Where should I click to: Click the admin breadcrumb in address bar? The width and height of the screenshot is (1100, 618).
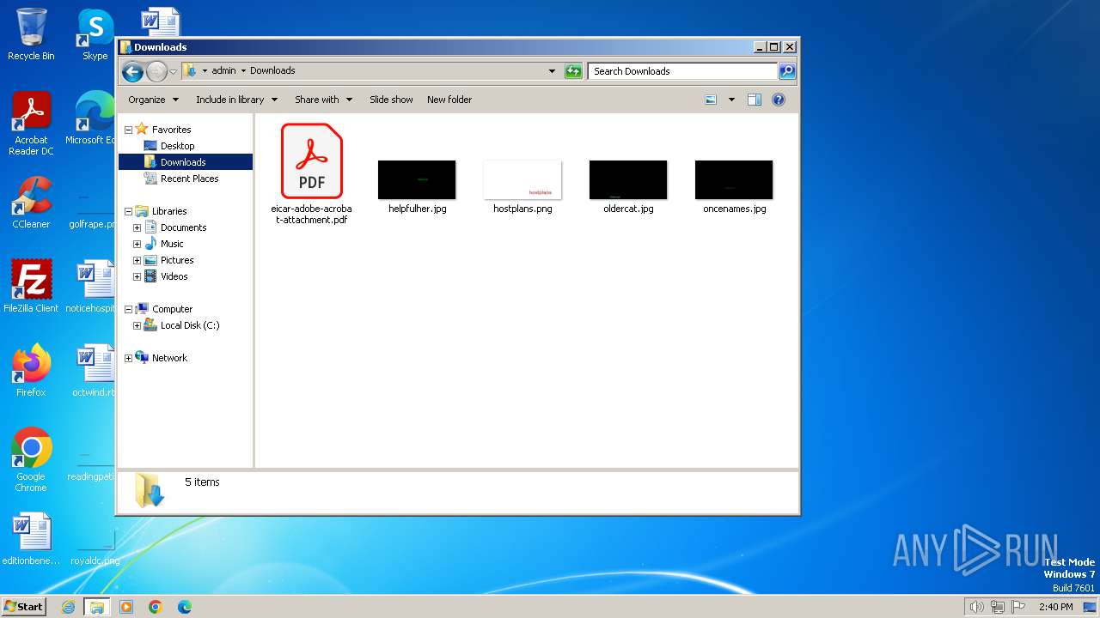point(223,71)
